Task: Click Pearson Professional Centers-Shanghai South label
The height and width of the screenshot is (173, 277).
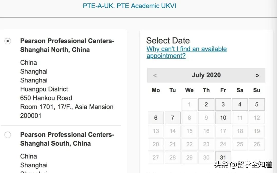Action: [67, 139]
